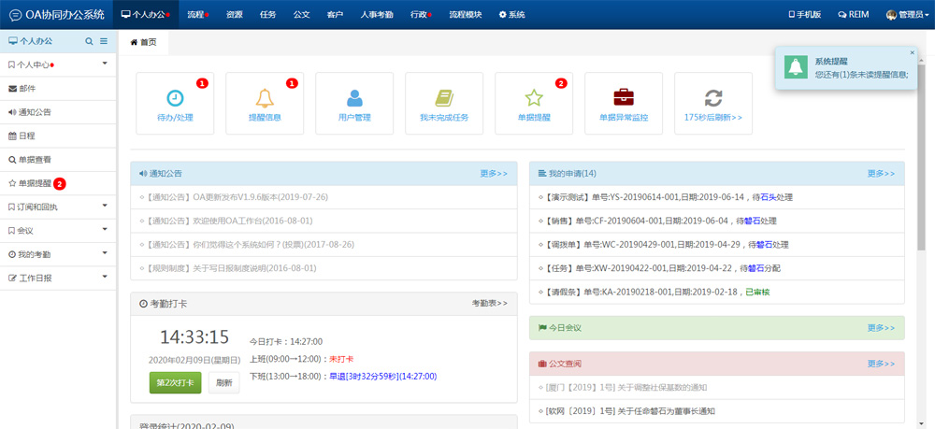The image size is (935, 429).
Task: Open the 我未完成任务 book icon tile
Action: [444, 103]
